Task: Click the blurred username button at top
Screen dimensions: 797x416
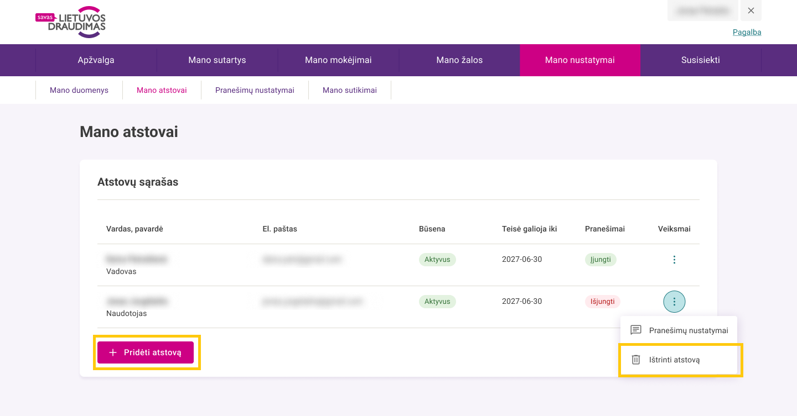Action: click(703, 10)
